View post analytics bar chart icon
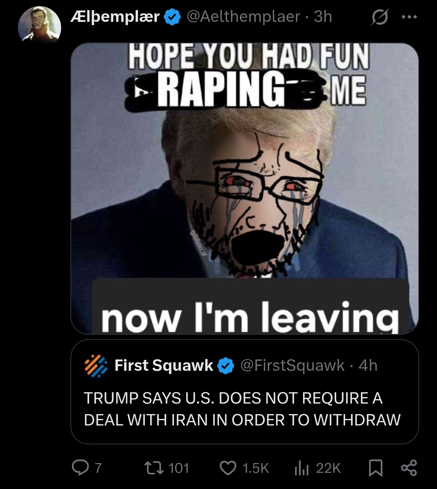 coord(302,468)
